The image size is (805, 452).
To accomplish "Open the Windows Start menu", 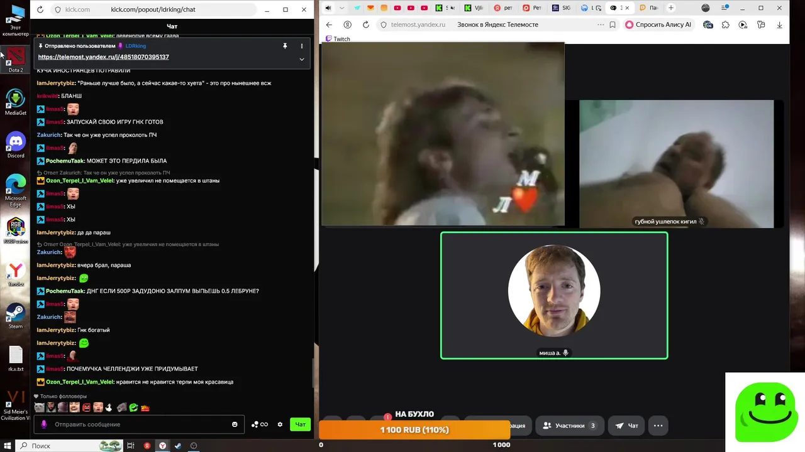I will [x=8, y=446].
